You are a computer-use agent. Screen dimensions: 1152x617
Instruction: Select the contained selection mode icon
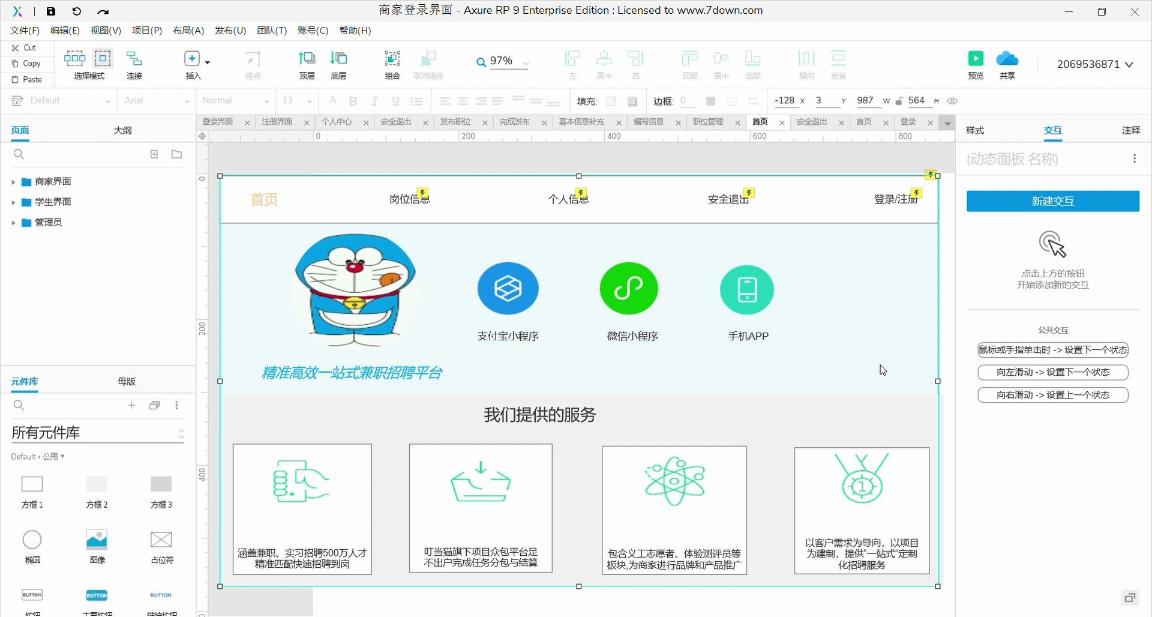pos(103,58)
